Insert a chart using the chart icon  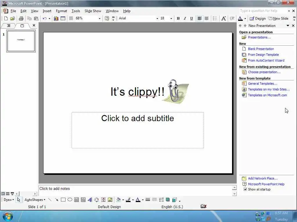click(x=56, y=18)
